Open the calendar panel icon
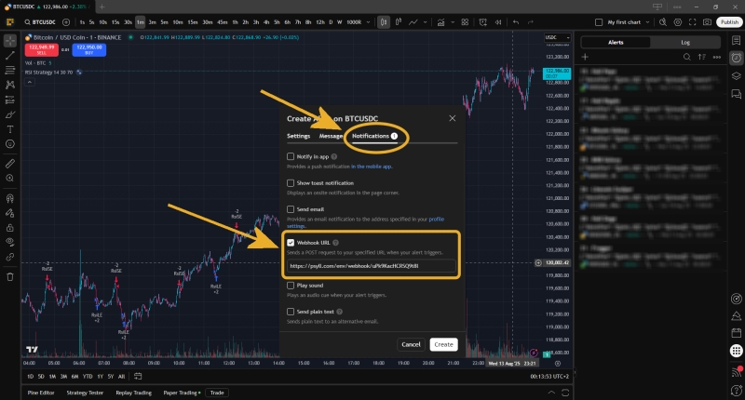 [x=736, y=333]
